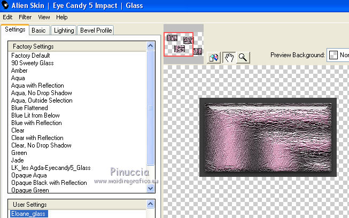Select Aqua, Outside Selection preset
The image size is (349, 218).
coord(42,100)
